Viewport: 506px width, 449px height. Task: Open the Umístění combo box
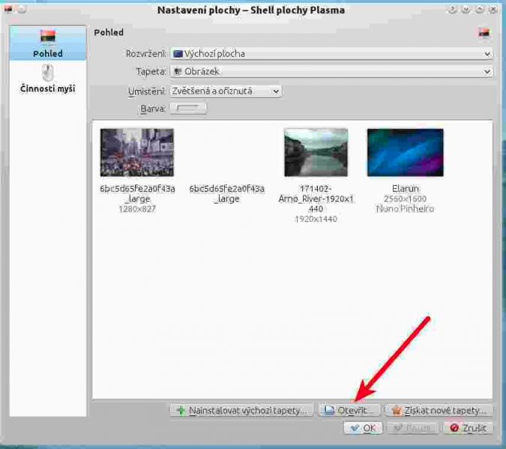226,91
